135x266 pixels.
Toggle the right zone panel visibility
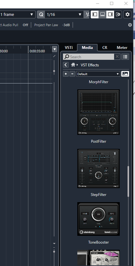click(x=110, y=14)
